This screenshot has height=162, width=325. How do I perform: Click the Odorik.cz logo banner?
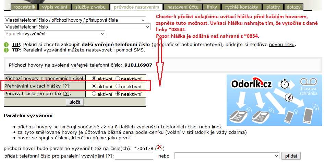pyautogui.click(x=252, y=84)
